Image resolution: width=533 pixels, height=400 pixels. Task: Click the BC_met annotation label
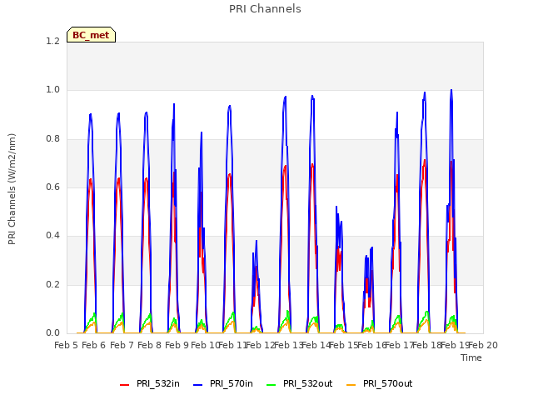pos(91,35)
